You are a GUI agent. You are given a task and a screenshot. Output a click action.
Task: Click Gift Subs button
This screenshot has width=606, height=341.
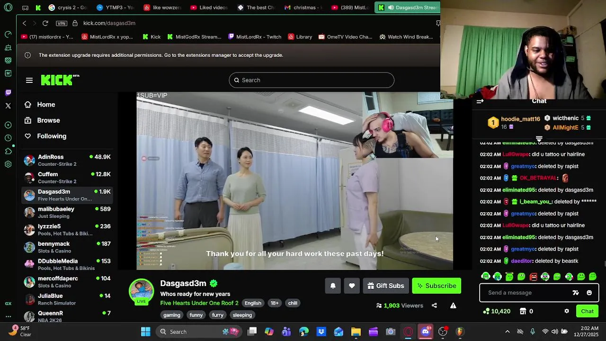coord(386,286)
